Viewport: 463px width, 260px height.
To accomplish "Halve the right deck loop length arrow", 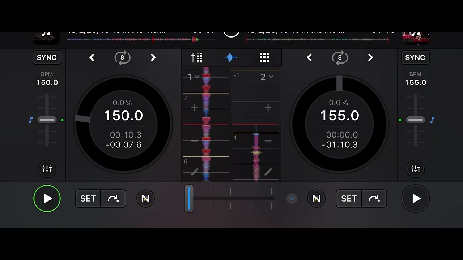I will [x=309, y=57].
